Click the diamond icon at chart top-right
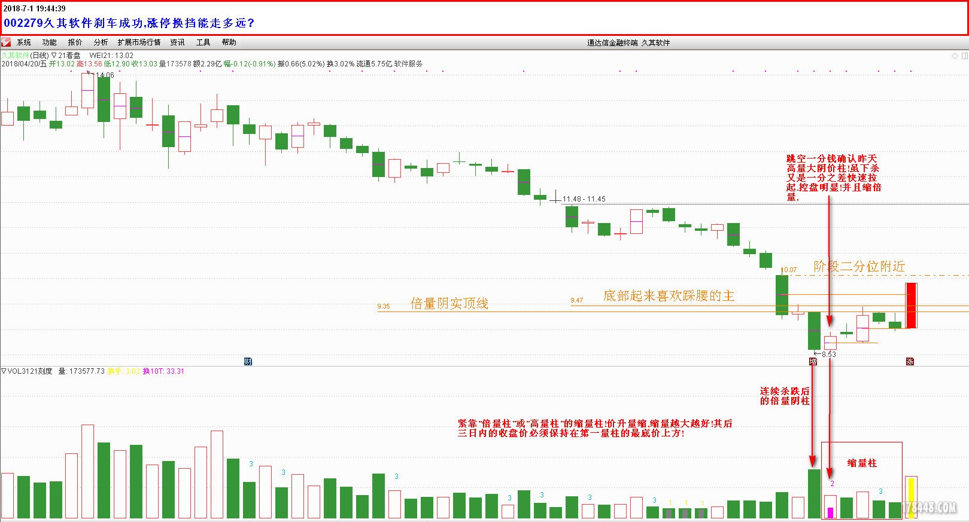Screen dimensions: 969x522 coord(955,56)
